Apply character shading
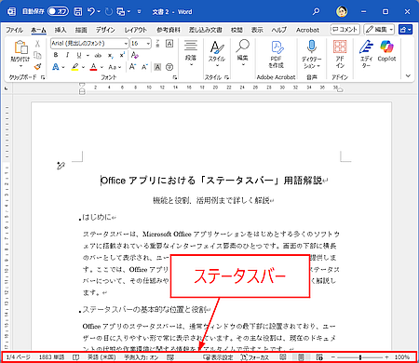This screenshot has width=419, height=363. point(157,67)
